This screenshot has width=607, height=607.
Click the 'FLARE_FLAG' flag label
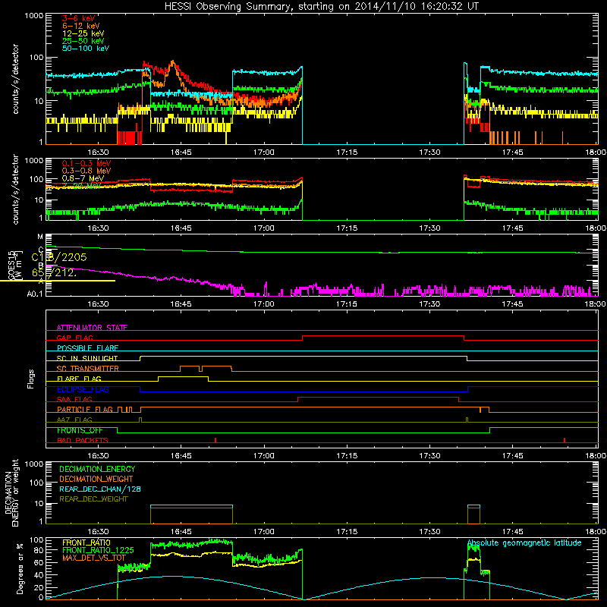click(x=79, y=379)
